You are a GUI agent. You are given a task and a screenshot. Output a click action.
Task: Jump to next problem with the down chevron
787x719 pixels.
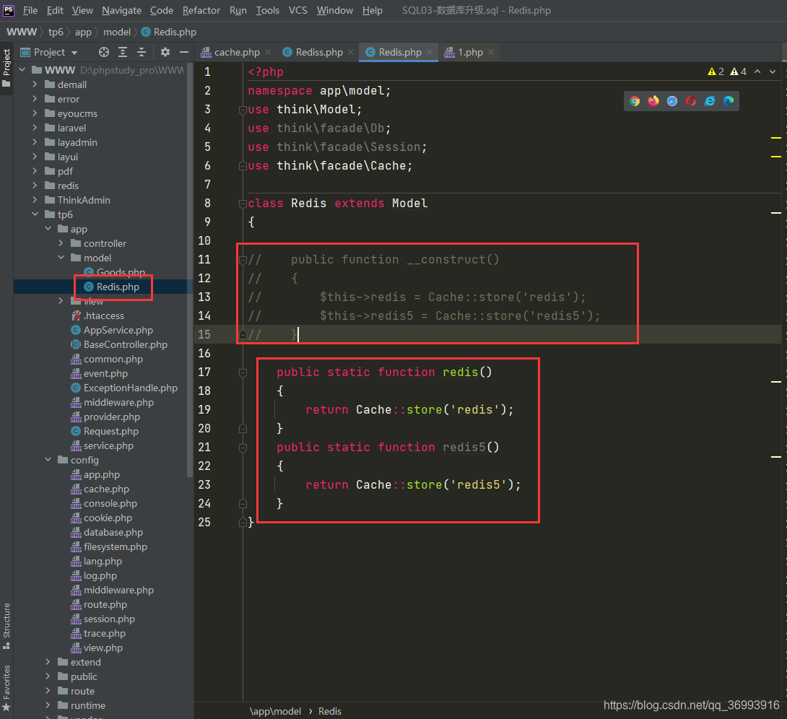[x=772, y=73]
